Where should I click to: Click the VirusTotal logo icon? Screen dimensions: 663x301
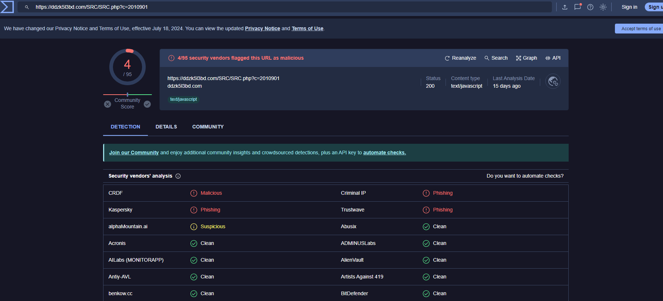pyautogui.click(x=7, y=7)
